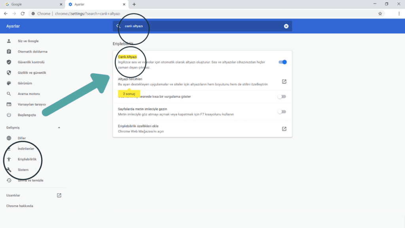Click the Ayarlar header title
This screenshot has width=405, height=228.
pos(13,26)
